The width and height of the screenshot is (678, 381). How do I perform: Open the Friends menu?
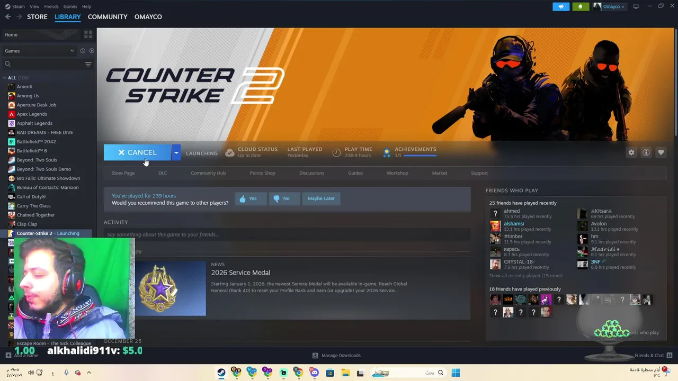(51, 6)
